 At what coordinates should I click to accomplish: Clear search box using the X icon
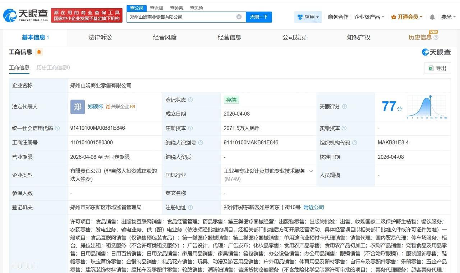pyautogui.click(x=238, y=17)
